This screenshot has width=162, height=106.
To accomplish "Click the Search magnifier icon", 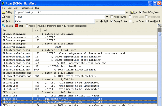I will coord(4,26).
